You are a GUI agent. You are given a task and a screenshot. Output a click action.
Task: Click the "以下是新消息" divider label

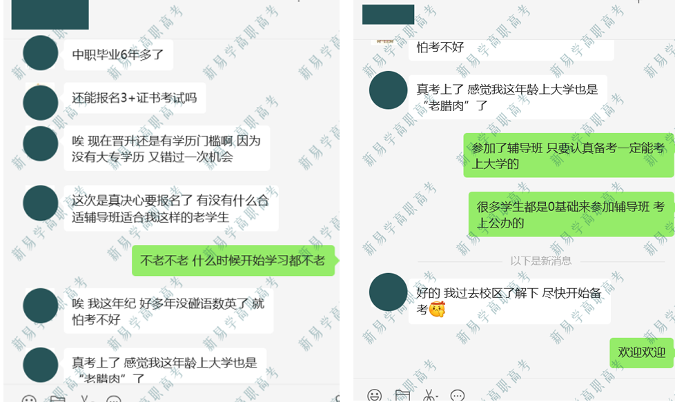(x=540, y=261)
